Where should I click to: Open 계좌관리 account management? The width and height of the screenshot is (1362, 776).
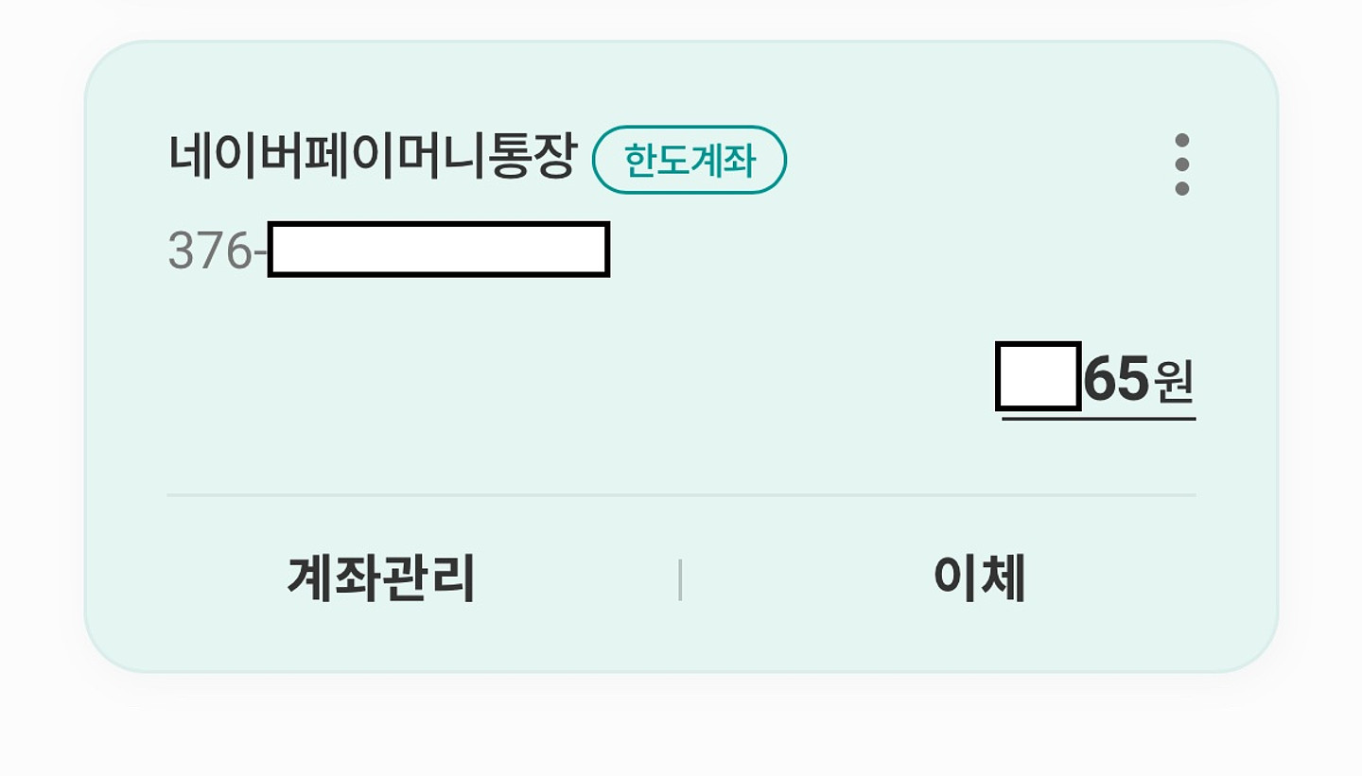point(381,578)
